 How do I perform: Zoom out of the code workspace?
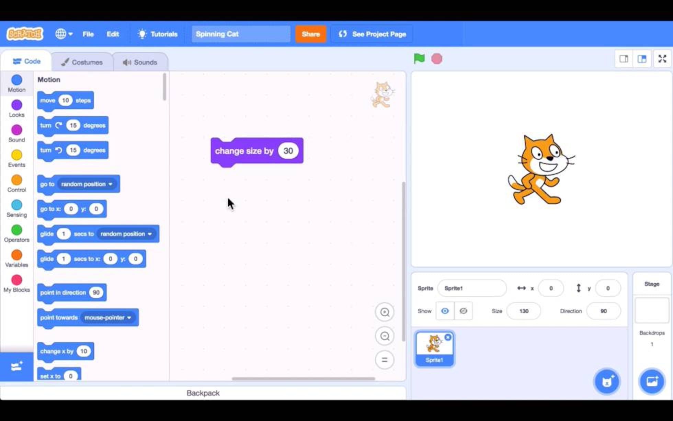(x=385, y=336)
